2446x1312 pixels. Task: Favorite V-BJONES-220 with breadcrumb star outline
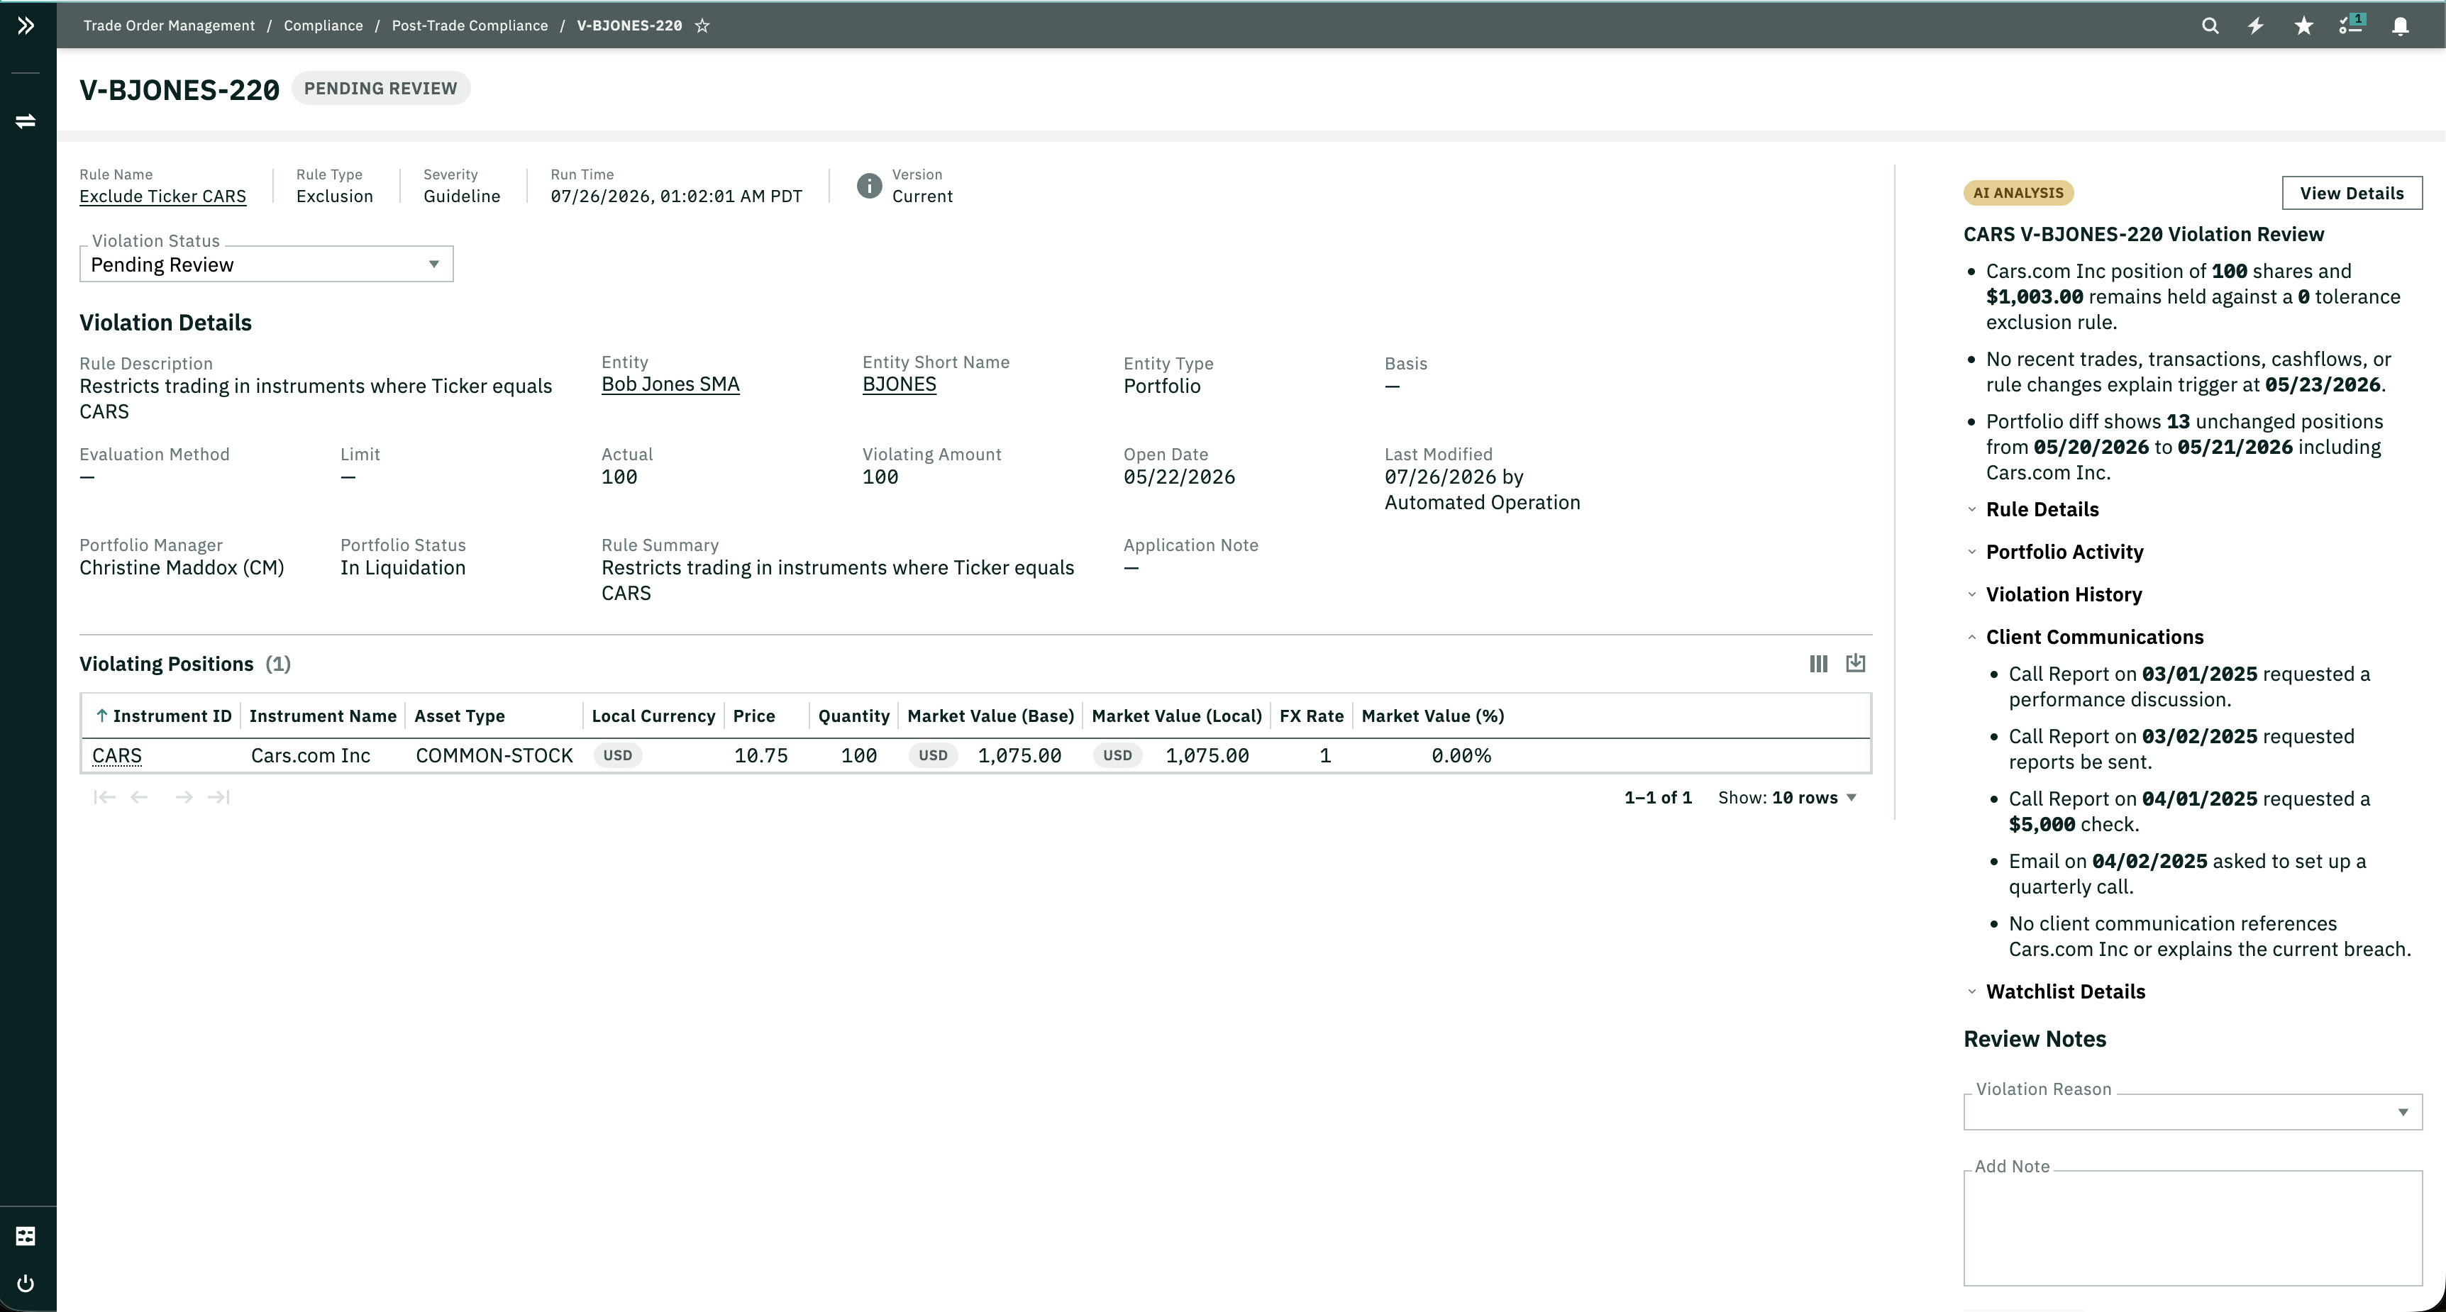[702, 26]
